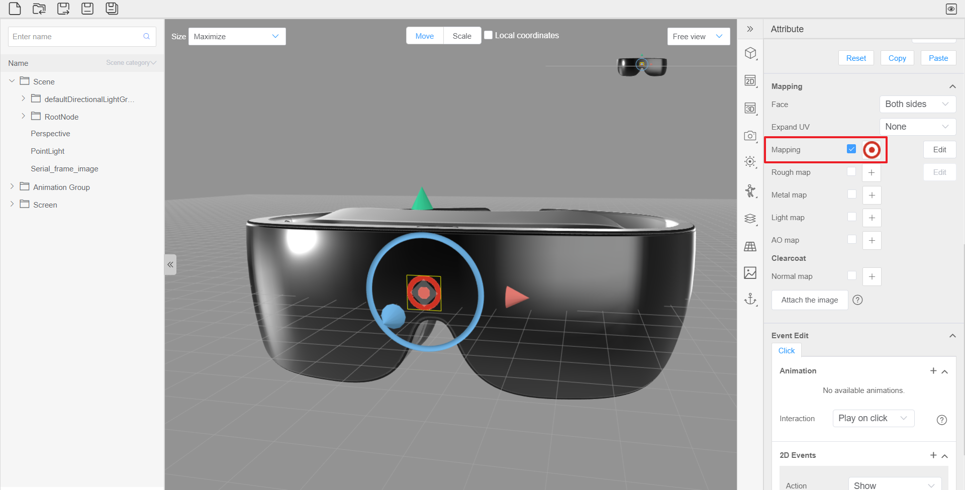Screen dimensions: 965x490
Task: Open the Play on click dropdown
Action: (874, 419)
